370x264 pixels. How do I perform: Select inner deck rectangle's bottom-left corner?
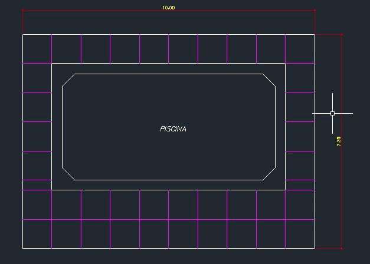[52, 190]
